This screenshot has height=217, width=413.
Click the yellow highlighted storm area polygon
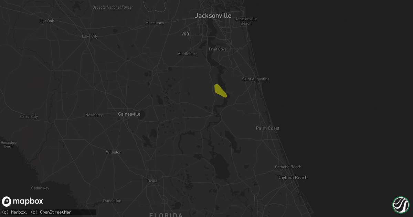(220, 91)
